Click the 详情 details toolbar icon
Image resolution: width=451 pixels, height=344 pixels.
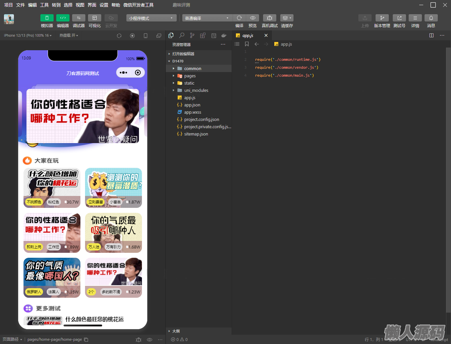(415, 18)
